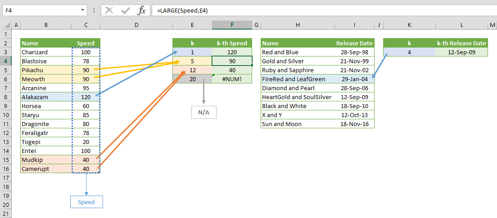Viewport: 497px width, 218px height.
Task: Click cell containing Pikachu
Action: point(46,70)
